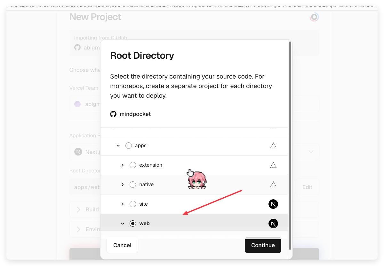Collapse the web folder chevron
Image resolution: width=384 pixels, height=266 pixels.
(123, 224)
